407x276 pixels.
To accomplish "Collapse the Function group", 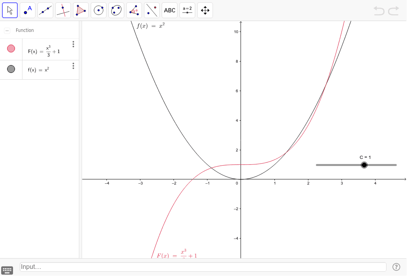I will click(x=7, y=31).
